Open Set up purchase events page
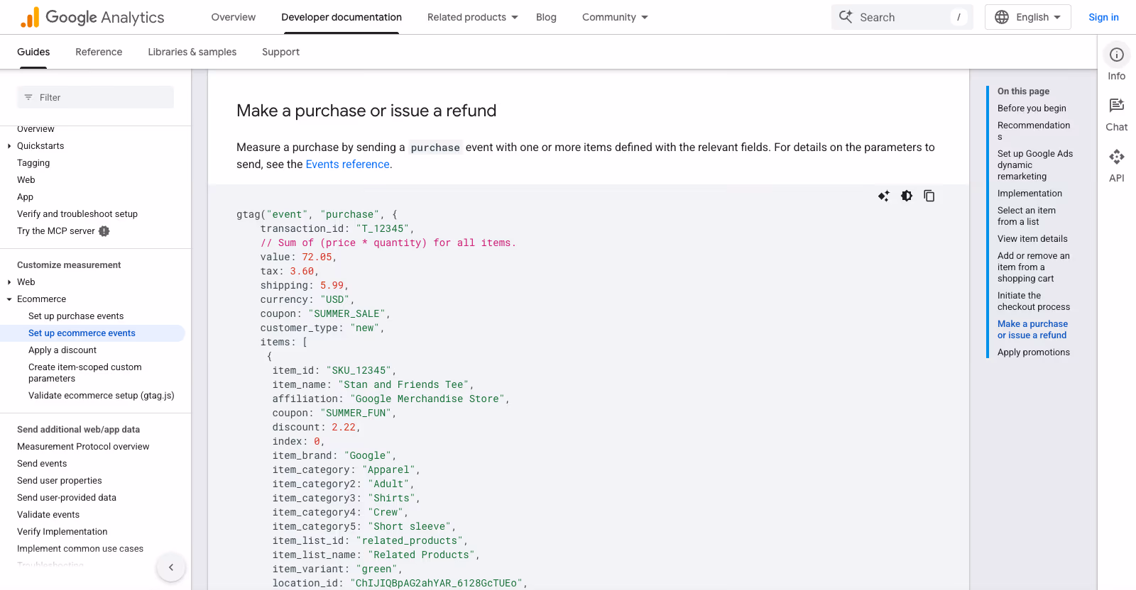 [x=76, y=316]
